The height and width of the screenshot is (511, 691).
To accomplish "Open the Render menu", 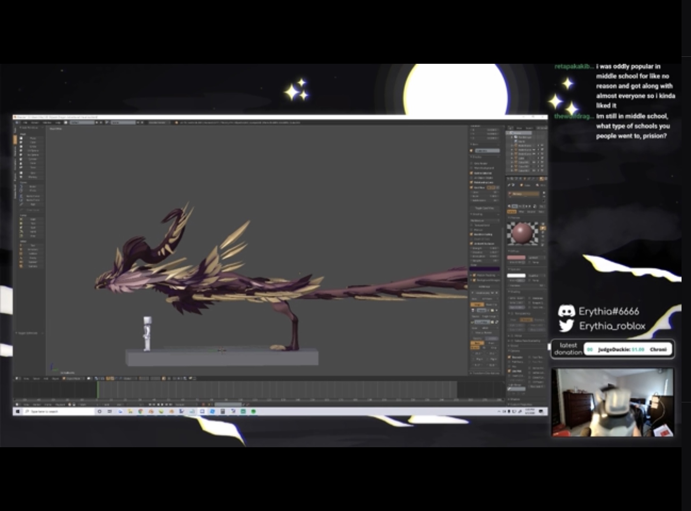I will point(35,122).
